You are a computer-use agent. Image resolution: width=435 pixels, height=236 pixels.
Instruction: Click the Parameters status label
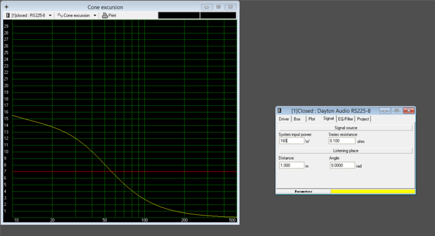pos(303,191)
